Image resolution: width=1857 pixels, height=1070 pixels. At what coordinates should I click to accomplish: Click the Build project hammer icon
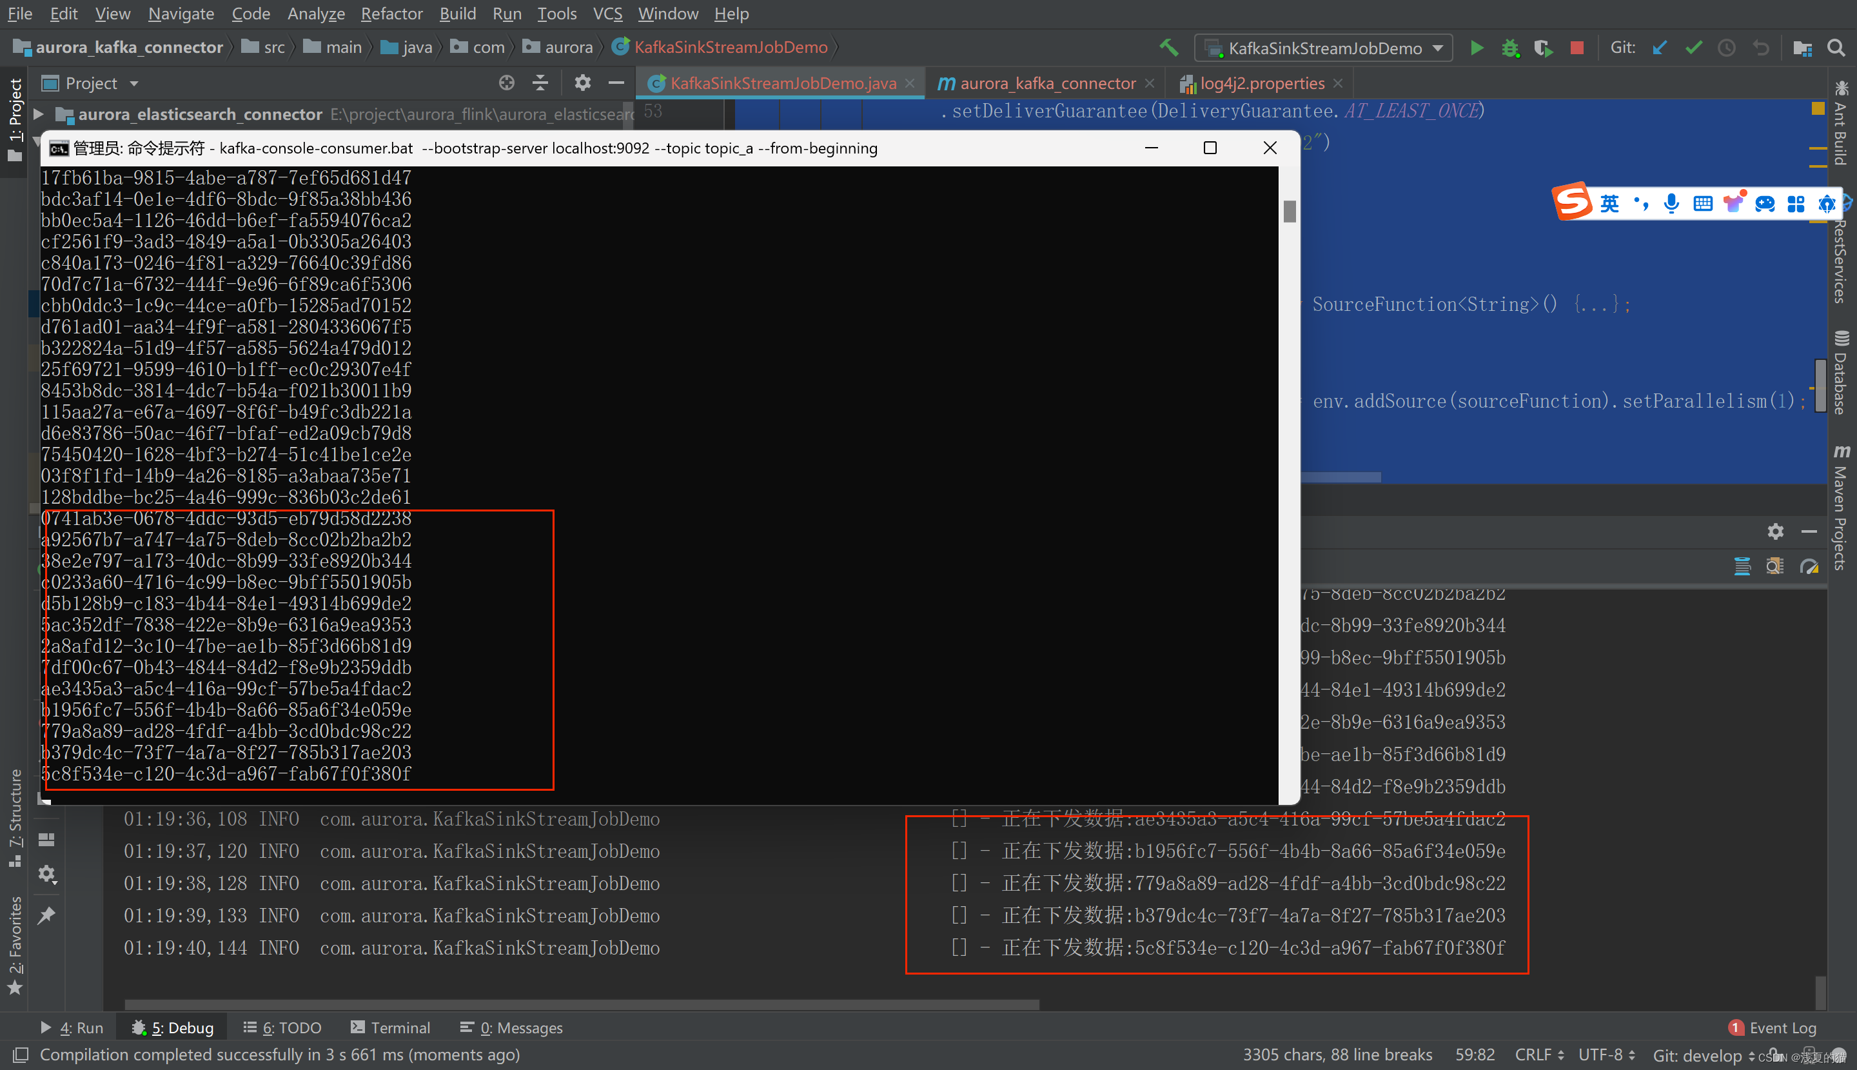(1169, 48)
